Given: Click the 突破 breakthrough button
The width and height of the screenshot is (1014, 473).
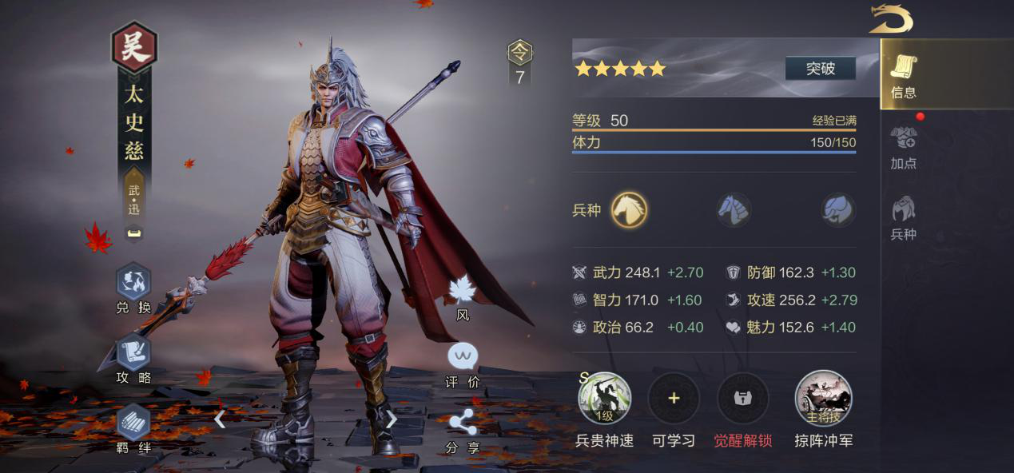Looking at the screenshot, I should click(x=820, y=68).
